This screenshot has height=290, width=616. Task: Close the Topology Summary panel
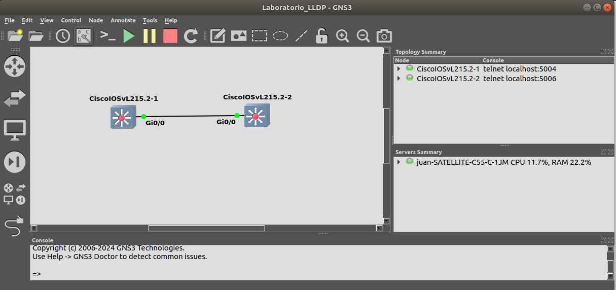tap(610, 51)
